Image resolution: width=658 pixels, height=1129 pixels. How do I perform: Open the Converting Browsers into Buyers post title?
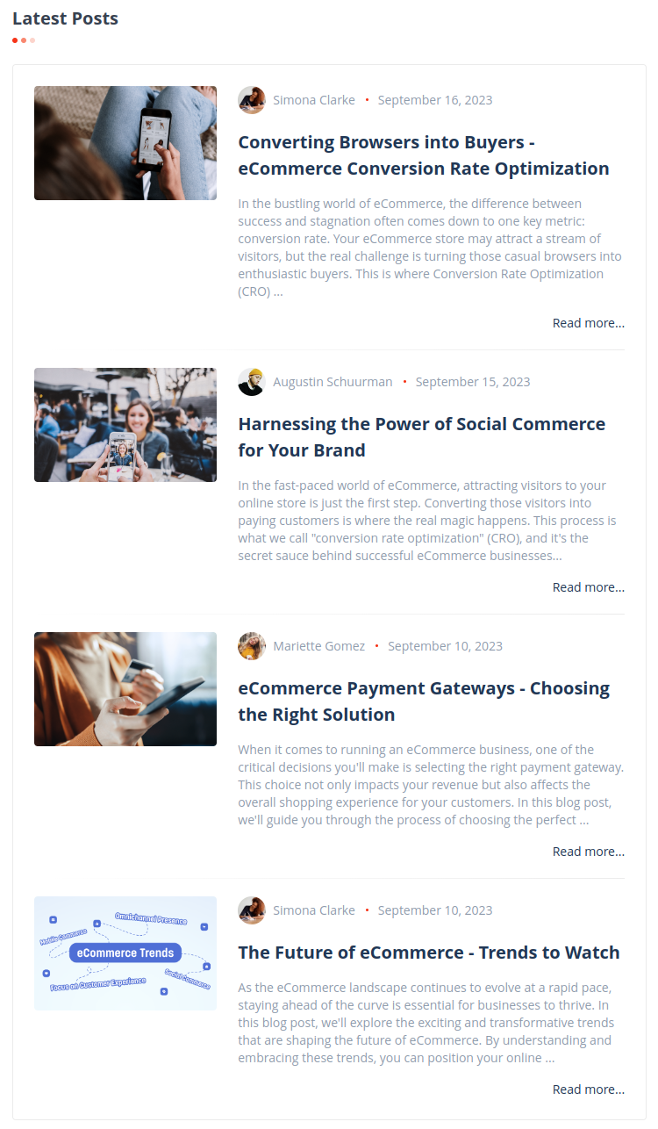point(423,155)
